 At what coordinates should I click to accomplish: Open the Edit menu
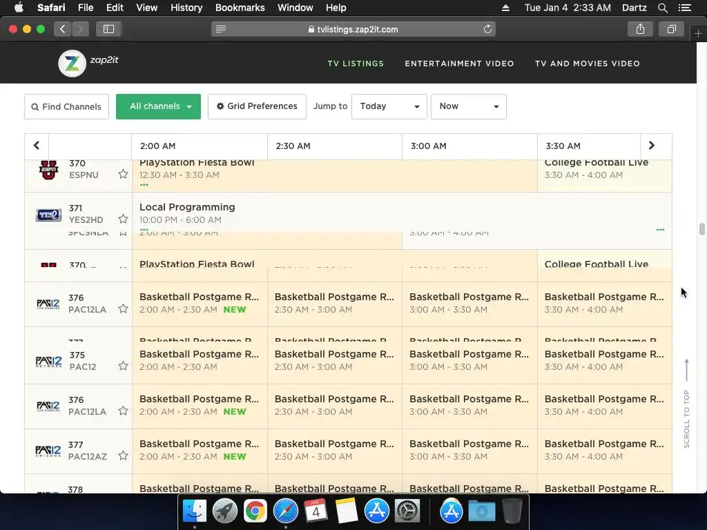tap(115, 8)
